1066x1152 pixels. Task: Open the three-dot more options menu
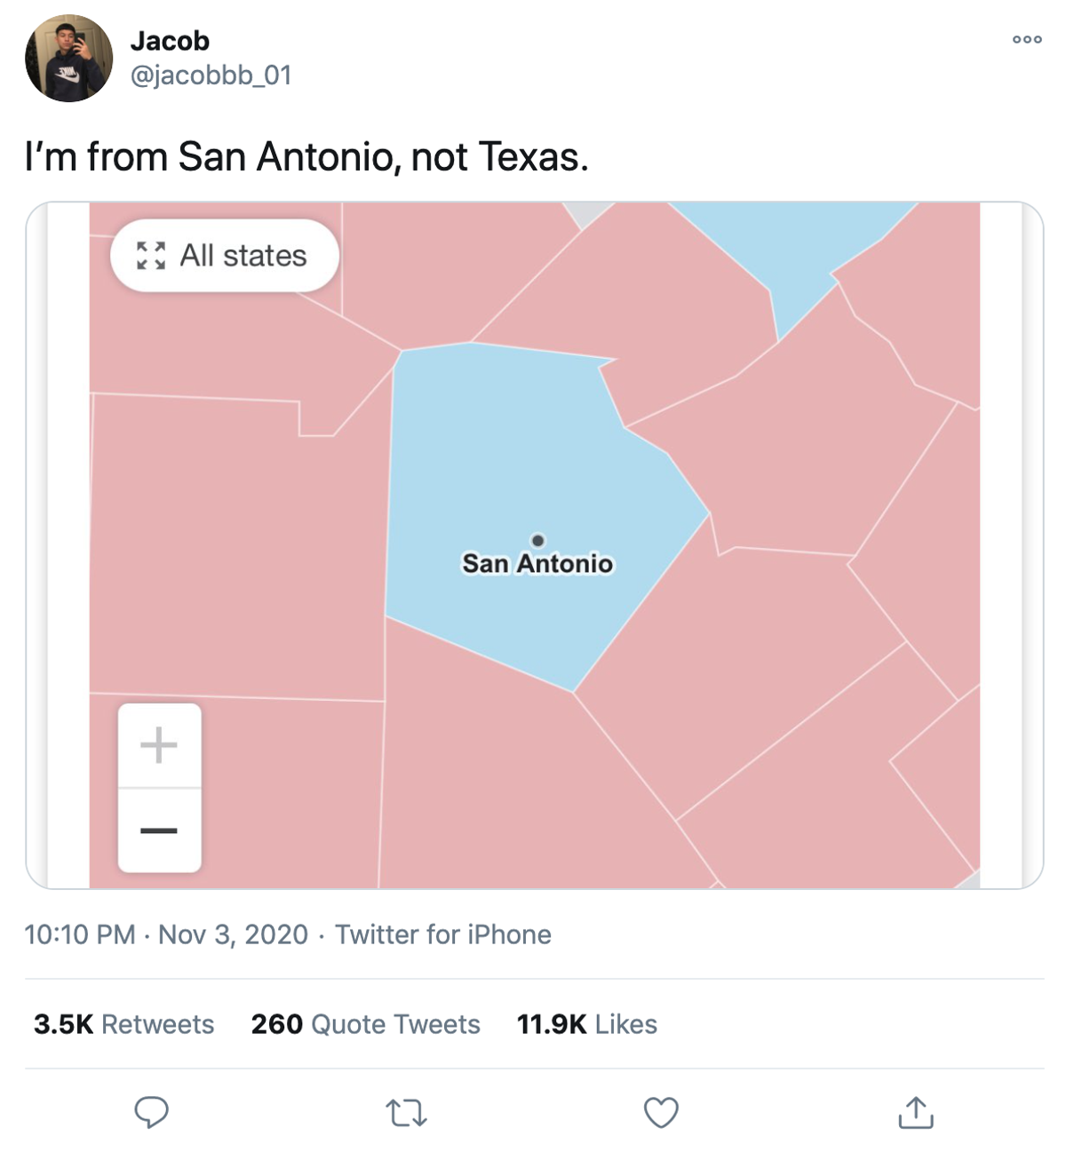[1027, 39]
